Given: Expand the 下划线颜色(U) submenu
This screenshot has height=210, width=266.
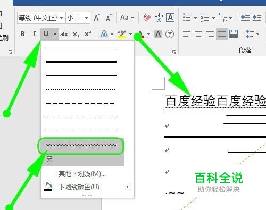Looking at the screenshot, I should pos(87,187).
